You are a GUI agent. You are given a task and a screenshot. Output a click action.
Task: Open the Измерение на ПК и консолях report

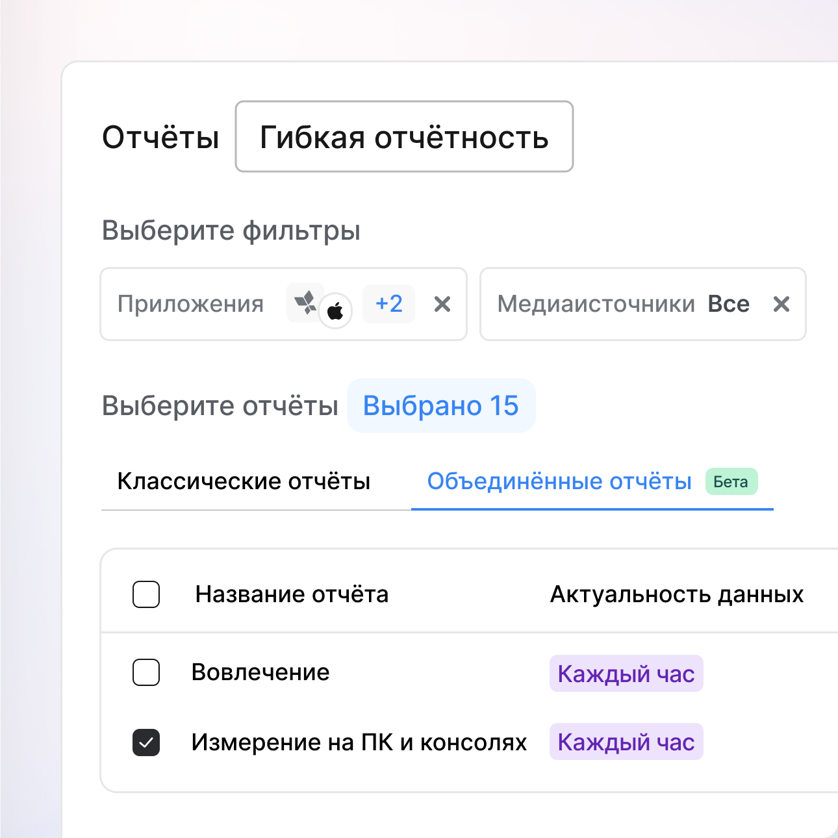[359, 743]
